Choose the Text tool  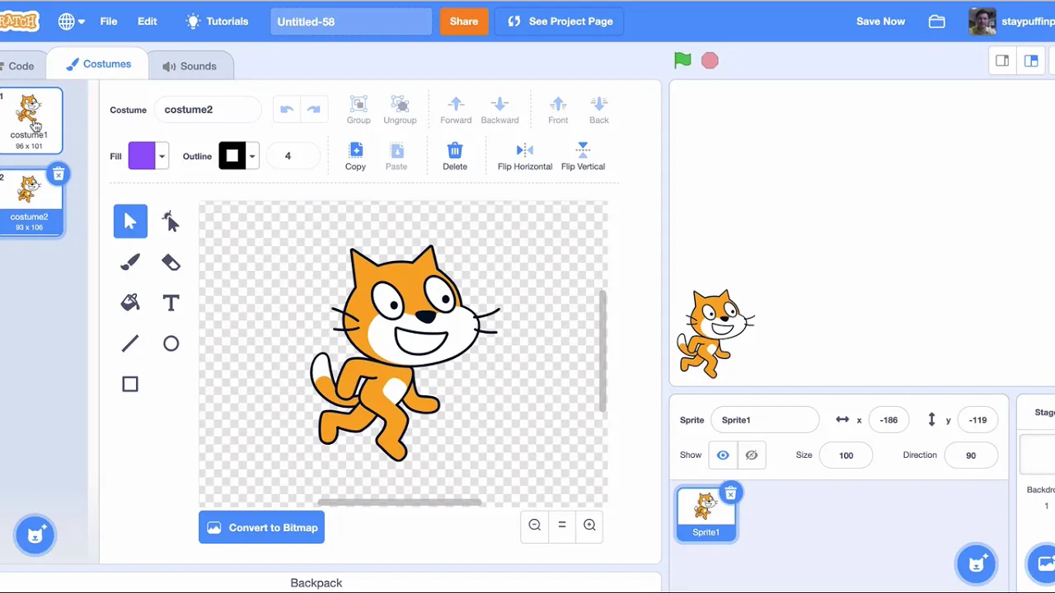tap(171, 302)
